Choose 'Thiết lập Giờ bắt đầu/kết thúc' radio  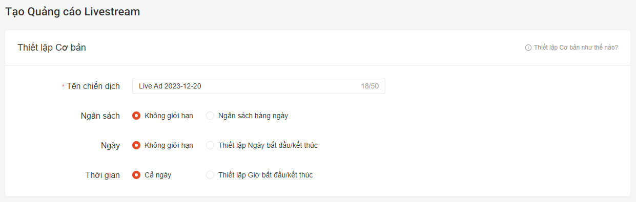tap(210, 175)
